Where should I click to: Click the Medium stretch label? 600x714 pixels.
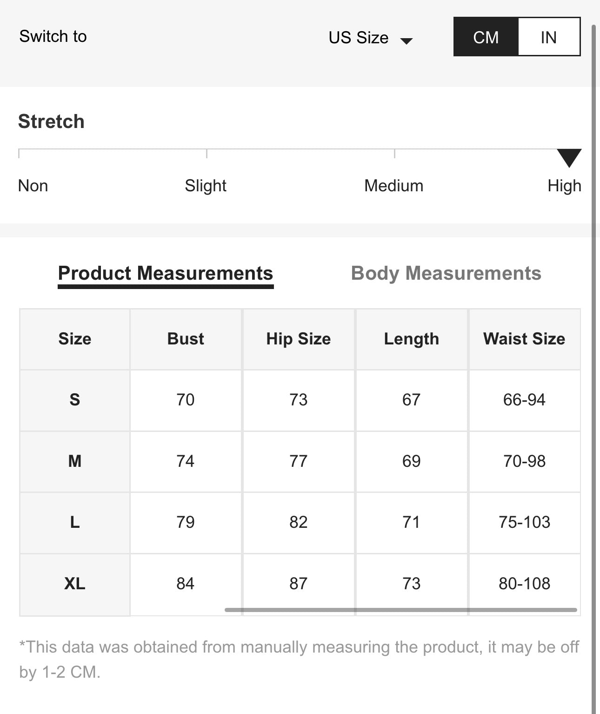tap(393, 186)
